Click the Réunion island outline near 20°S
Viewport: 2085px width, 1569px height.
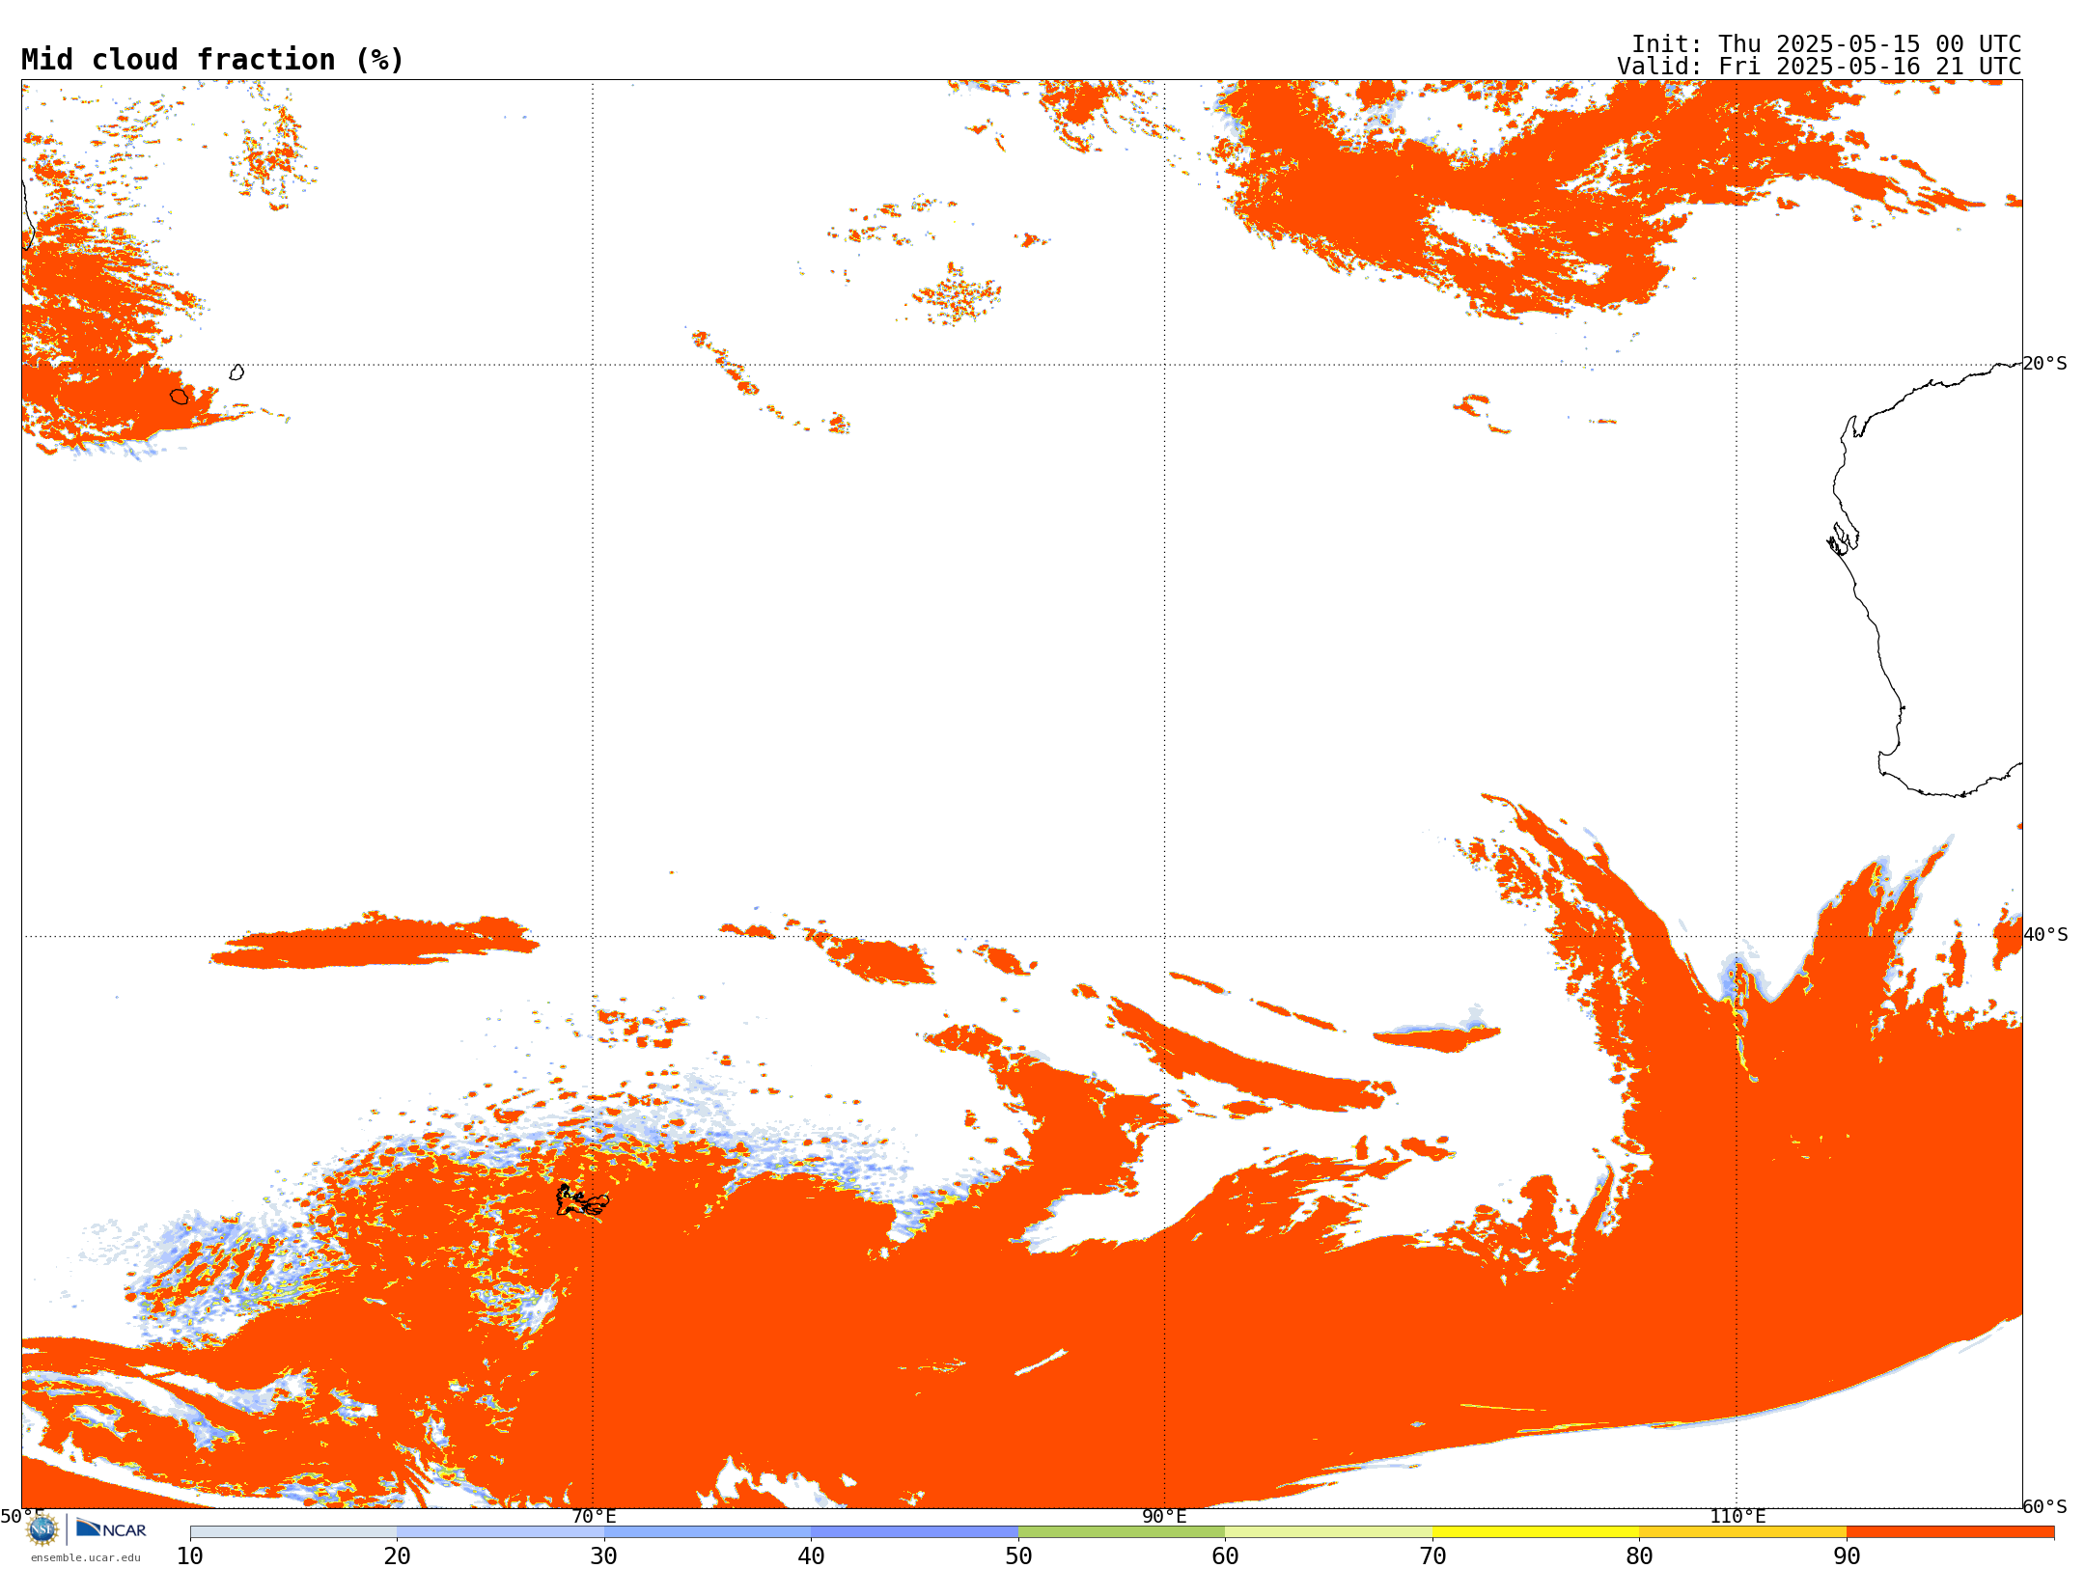[x=180, y=397]
